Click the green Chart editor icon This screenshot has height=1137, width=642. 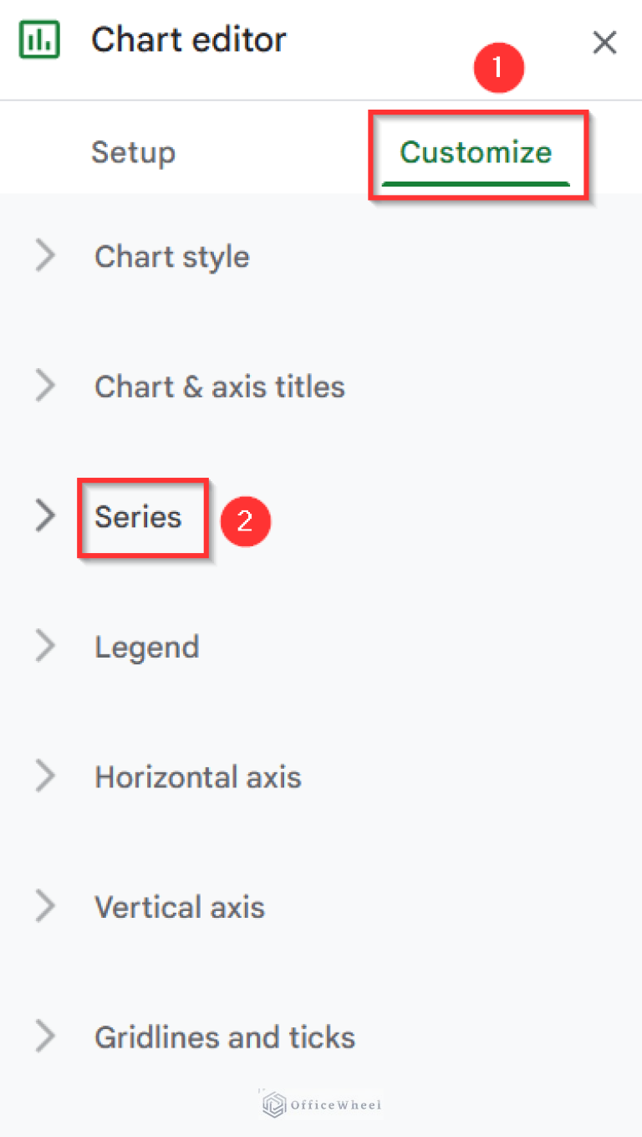pos(39,40)
